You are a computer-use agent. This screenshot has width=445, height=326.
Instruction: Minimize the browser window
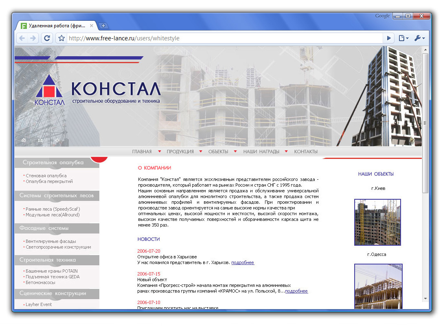[x=398, y=16]
